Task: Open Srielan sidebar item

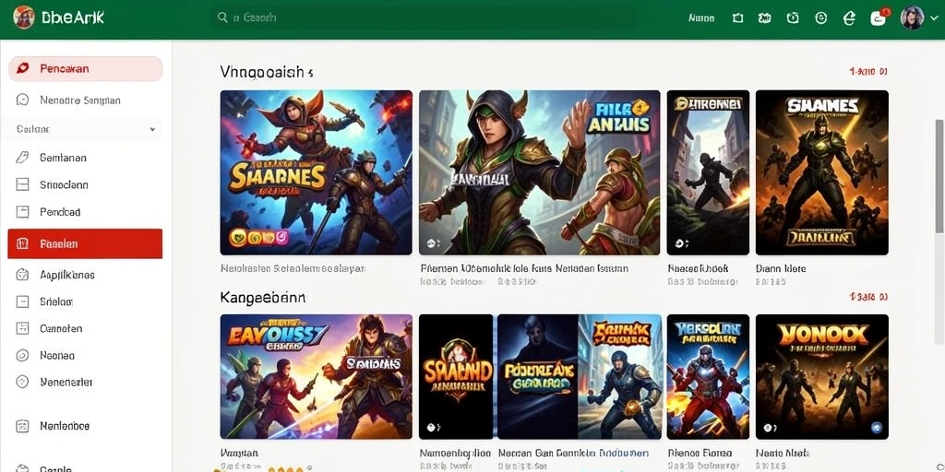Action: point(56,301)
